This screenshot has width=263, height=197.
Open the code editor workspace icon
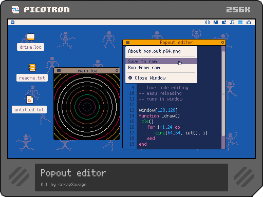[208, 23]
